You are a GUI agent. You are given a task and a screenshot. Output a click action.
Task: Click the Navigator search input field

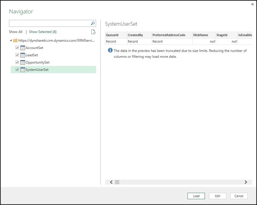pyautogui.click(x=49, y=23)
